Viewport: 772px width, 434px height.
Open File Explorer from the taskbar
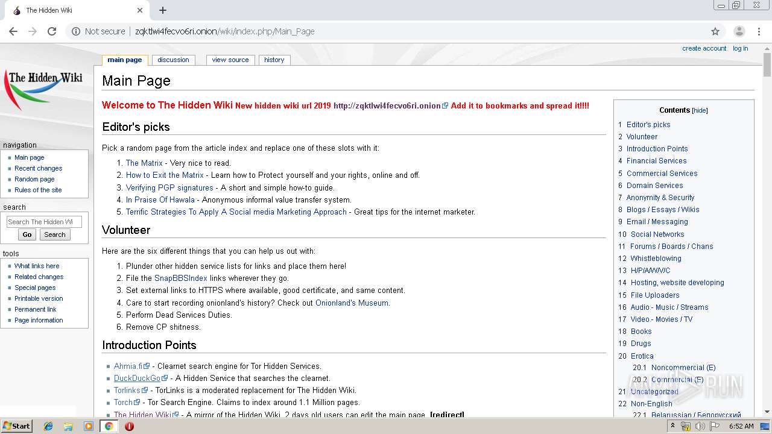point(68,426)
